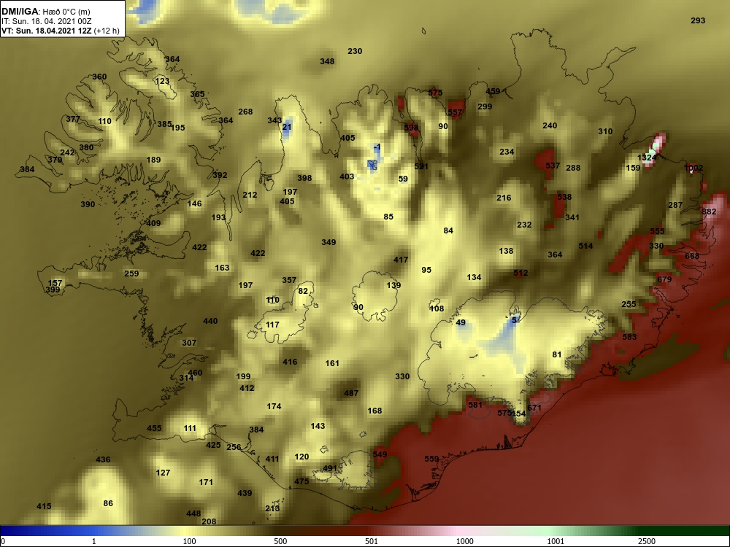Click the map value 86
This screenshot has width=730, height=547.
coord(108,504)
